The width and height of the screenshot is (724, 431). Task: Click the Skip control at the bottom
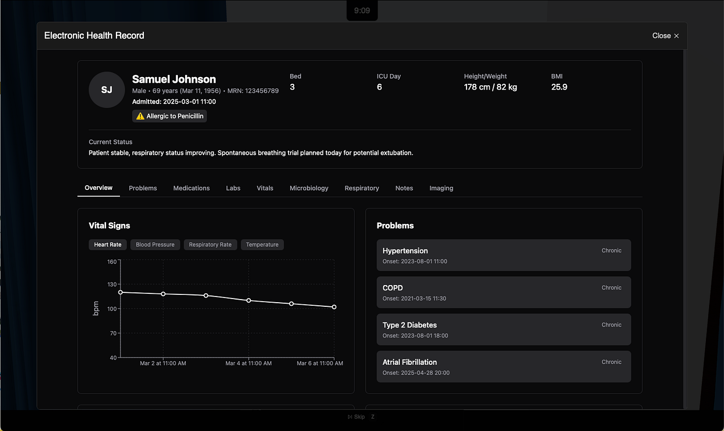(x=356, y=417)
